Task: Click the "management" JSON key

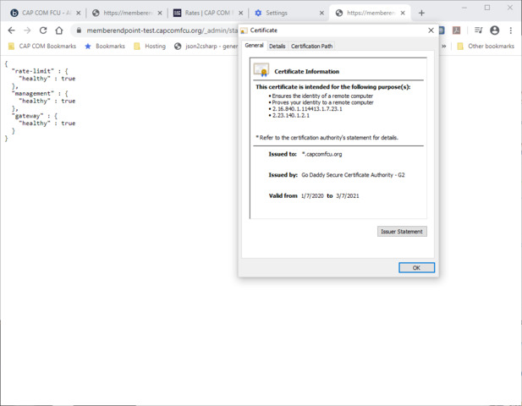Action: point(33,93)
